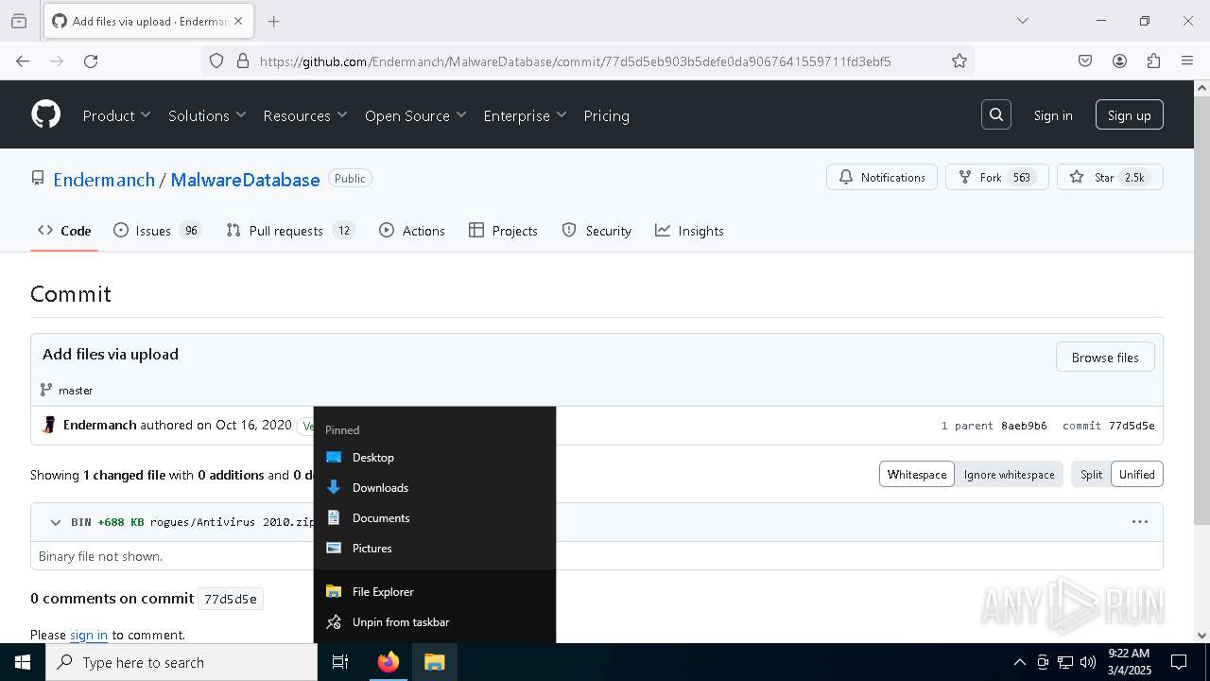Click the padlock site information icon
1210x681 pixels.
243,61
